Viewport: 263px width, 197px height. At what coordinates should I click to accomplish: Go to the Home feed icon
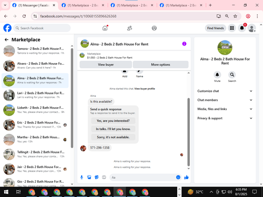click(x=105, y=28)
